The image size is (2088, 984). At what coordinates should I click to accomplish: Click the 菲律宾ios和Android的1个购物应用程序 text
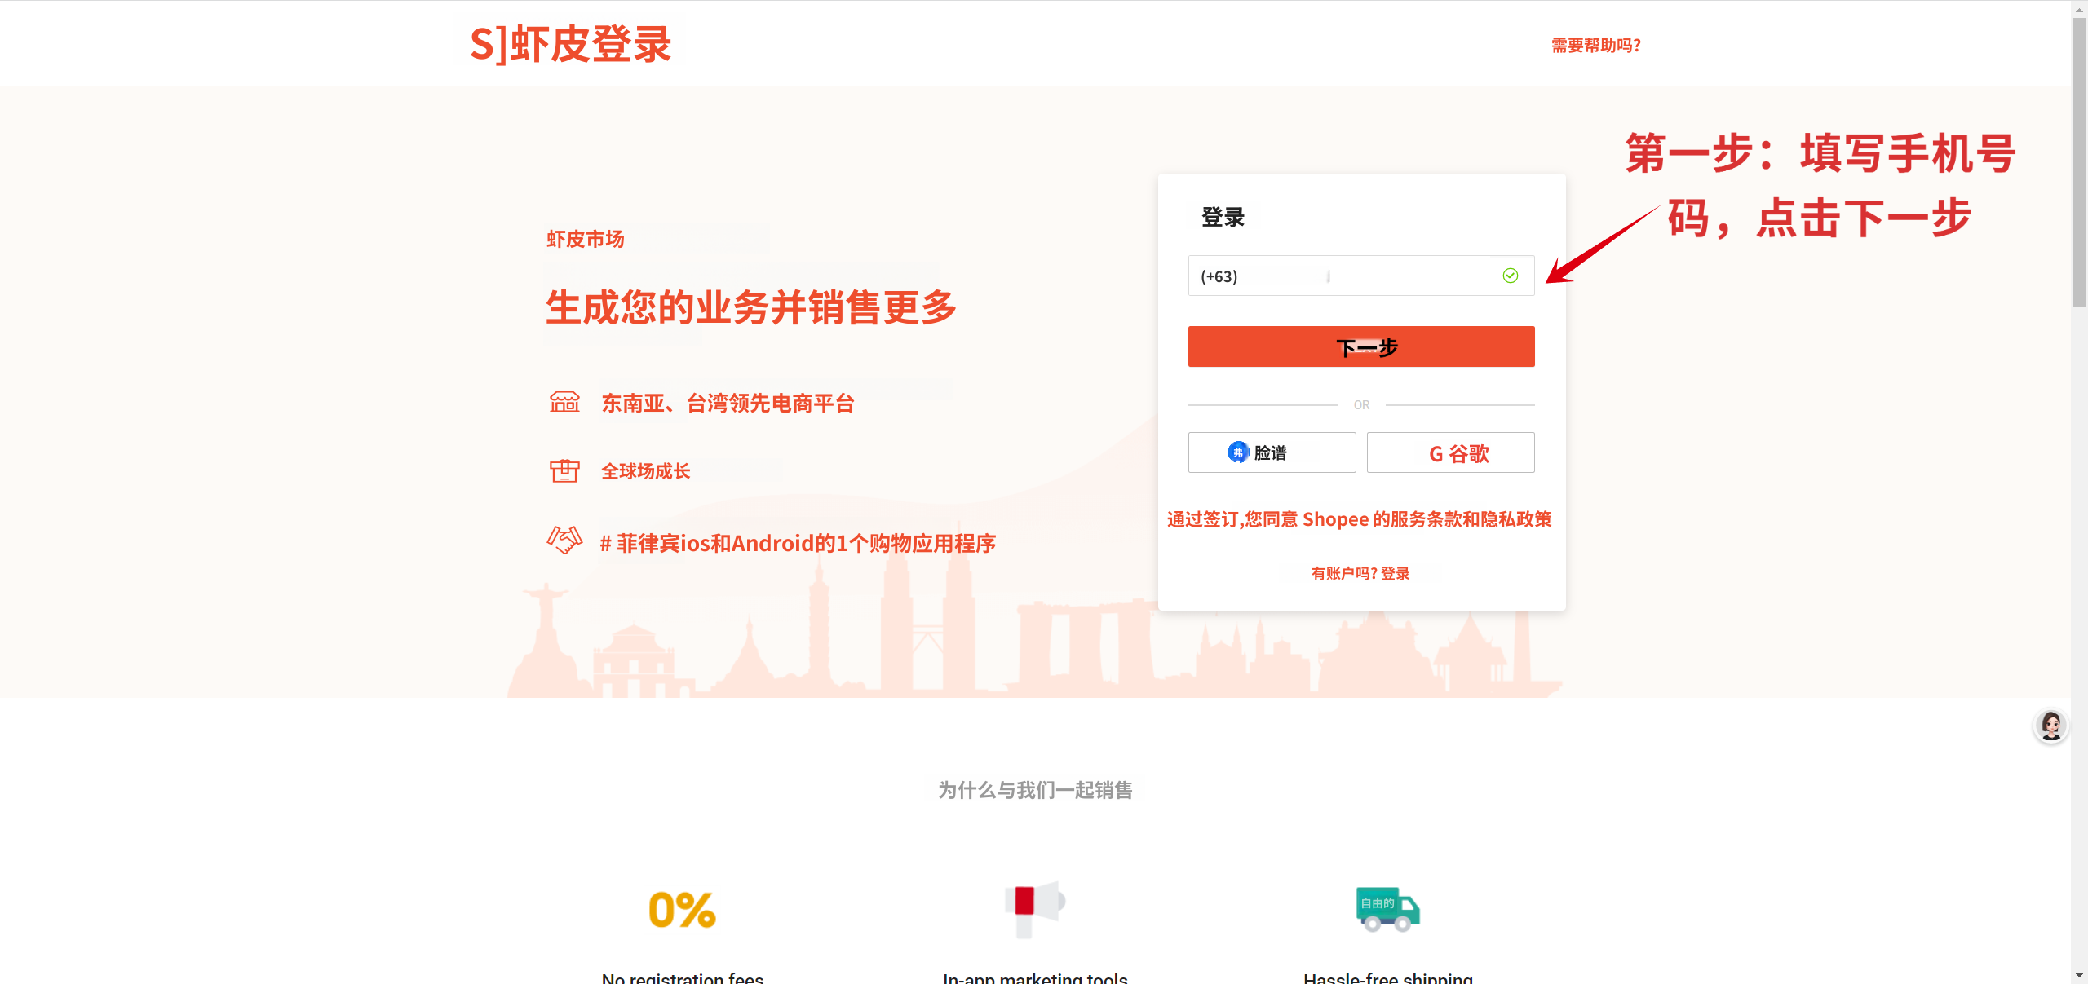pyautogui.click(x=798, y=543)
